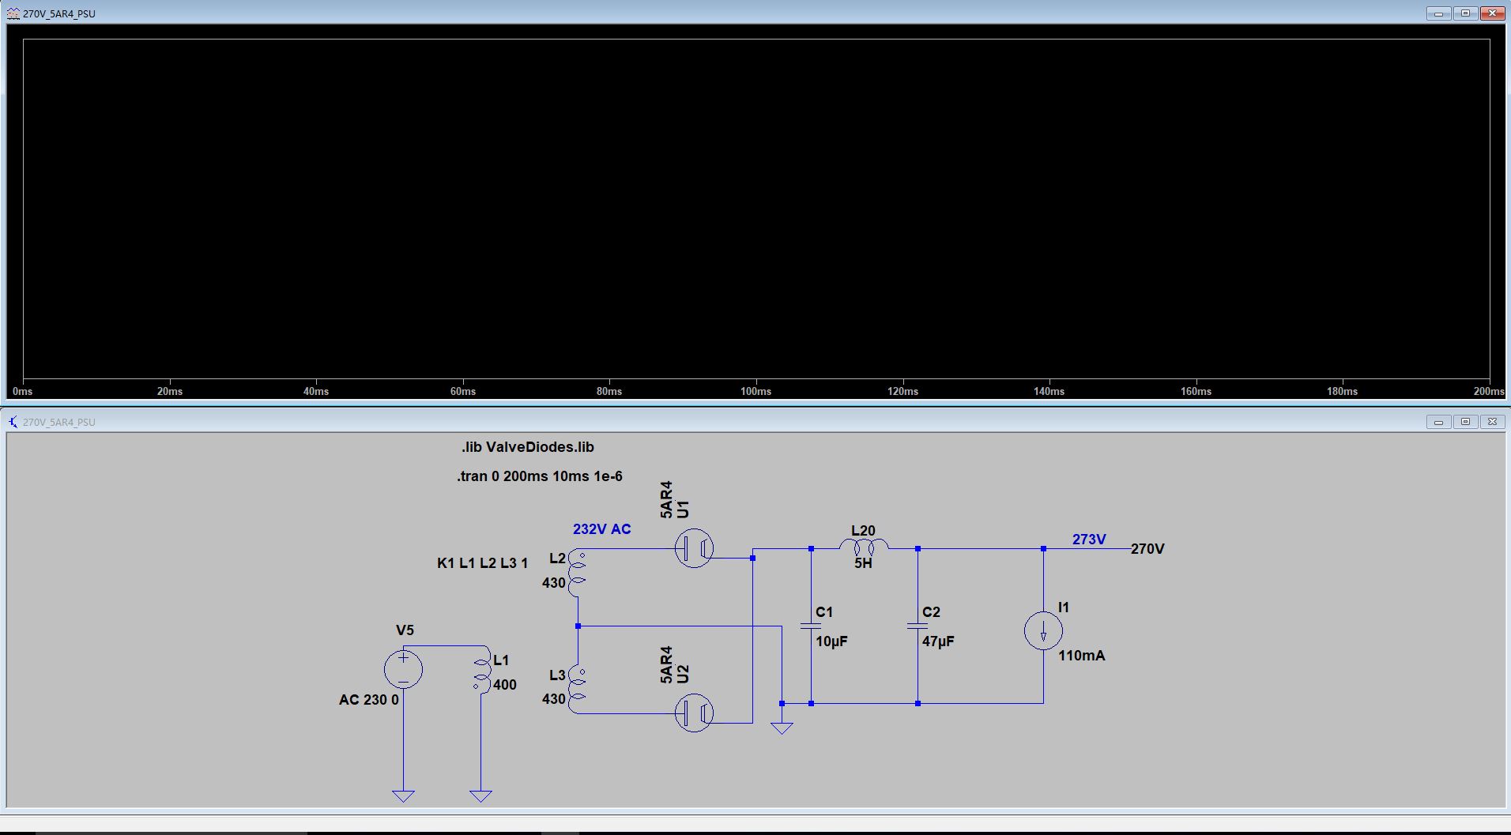
Task: Click the waveform window title 270V_5AR4_PSU
Action: point(59,14)
